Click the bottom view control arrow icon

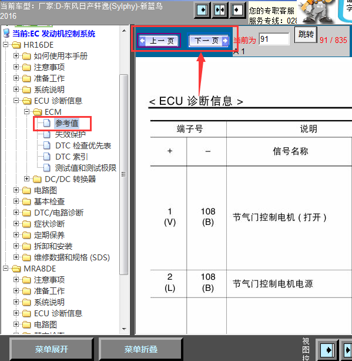[x=327, y=350]
